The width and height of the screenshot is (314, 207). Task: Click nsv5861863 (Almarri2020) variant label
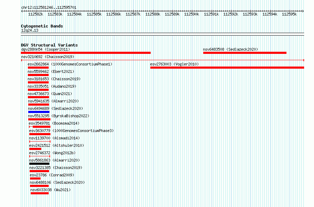tap(54, 160)
